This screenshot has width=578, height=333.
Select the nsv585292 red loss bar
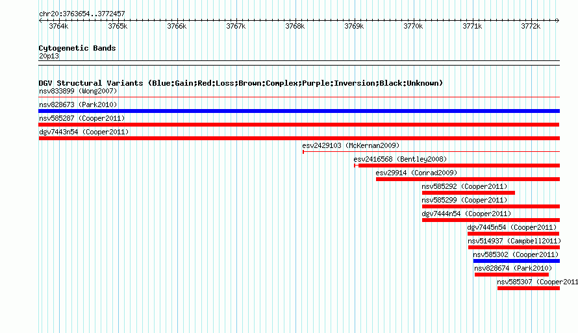[x=468, y=193]
